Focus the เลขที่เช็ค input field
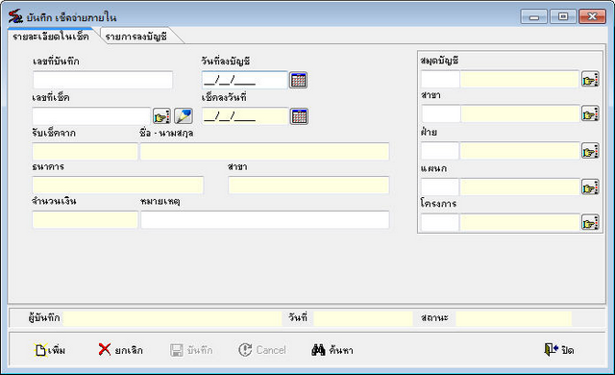The image size is (615, 375). point(92,116)
